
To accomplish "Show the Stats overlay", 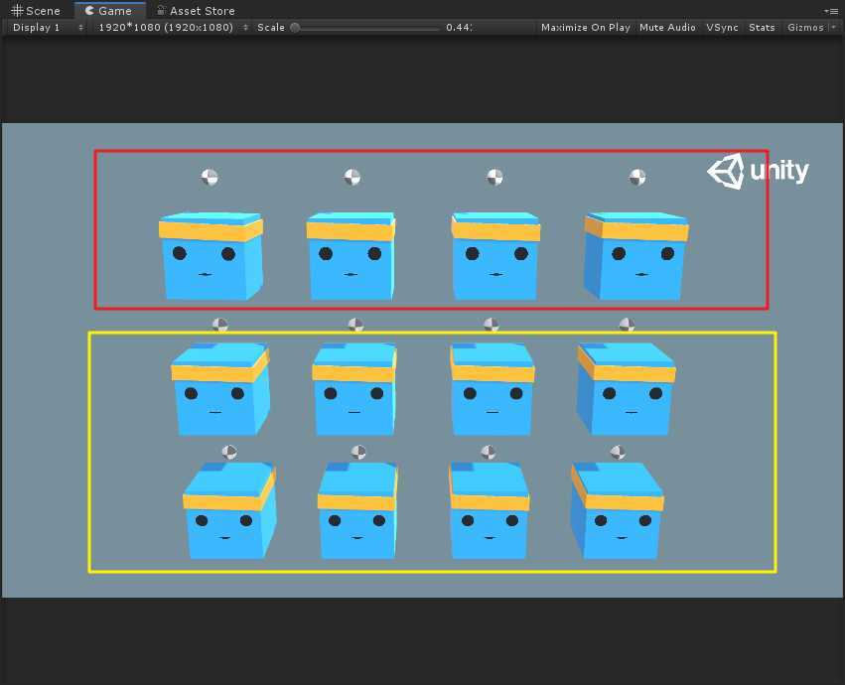I will tap(762, 28).
